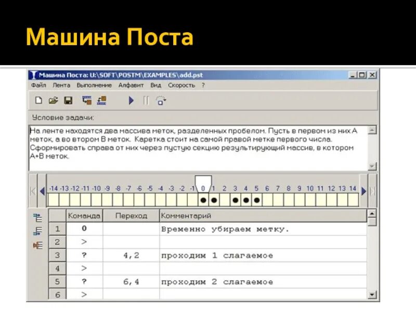The image size is (416, 312).
Task: Click the comment 'проходим 2 слагаемое'
Action: point(217,282)
